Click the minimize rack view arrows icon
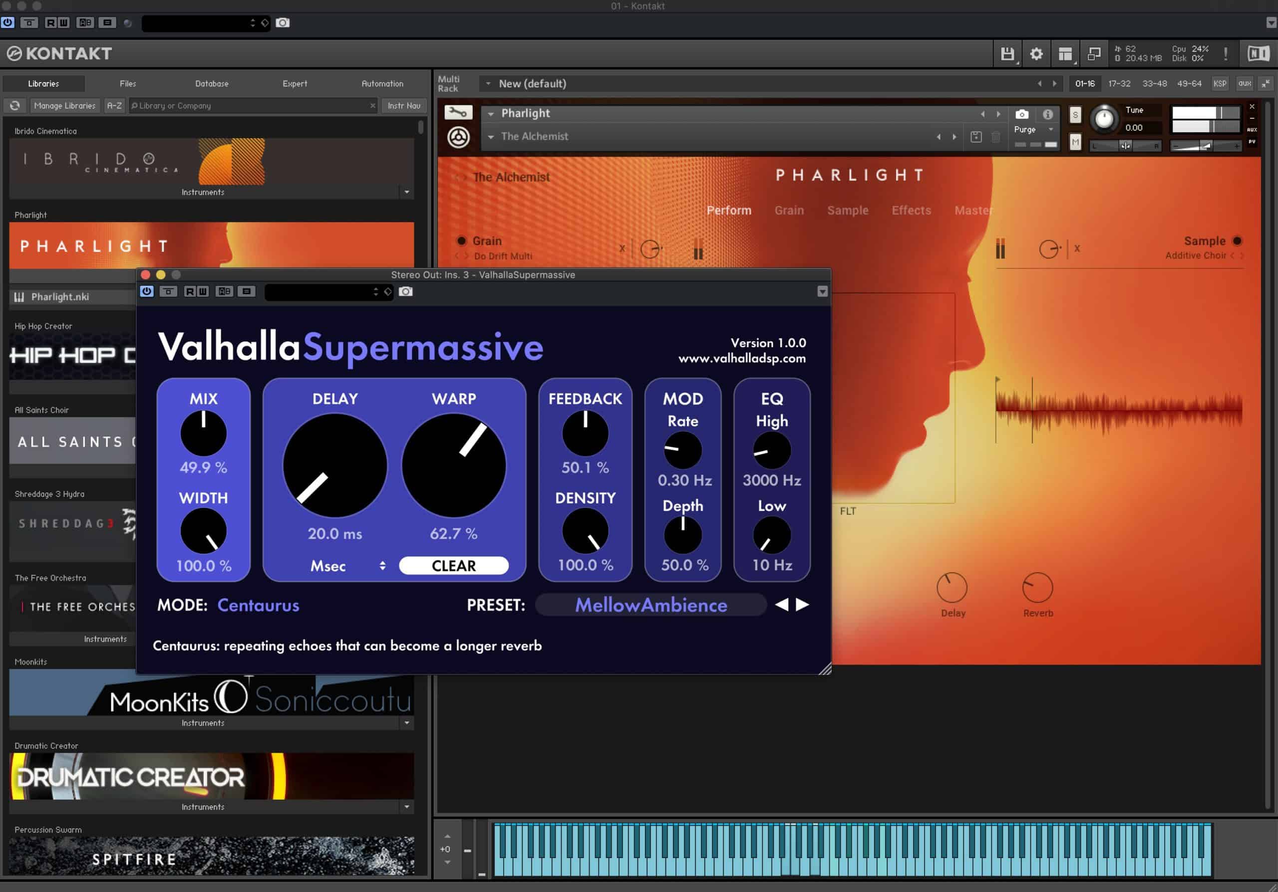 [x=1266, y=83]
